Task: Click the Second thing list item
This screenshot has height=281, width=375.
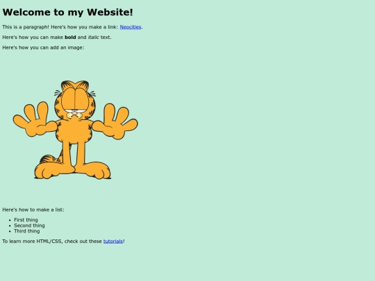Action: click(29, 225)
